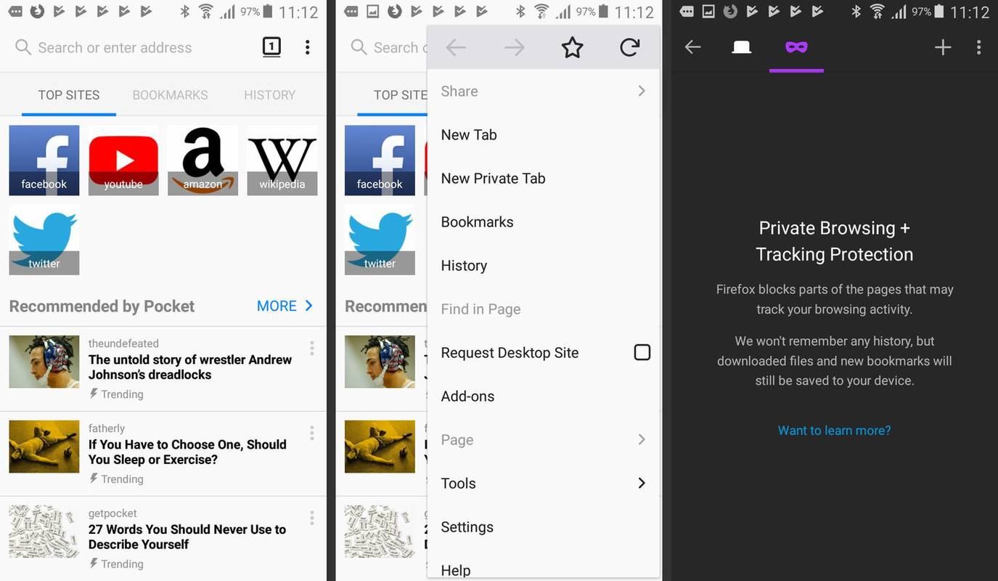Expand the arrow next to MORE
The width and height of the screenshot is (998, 581).
[309, 306]
